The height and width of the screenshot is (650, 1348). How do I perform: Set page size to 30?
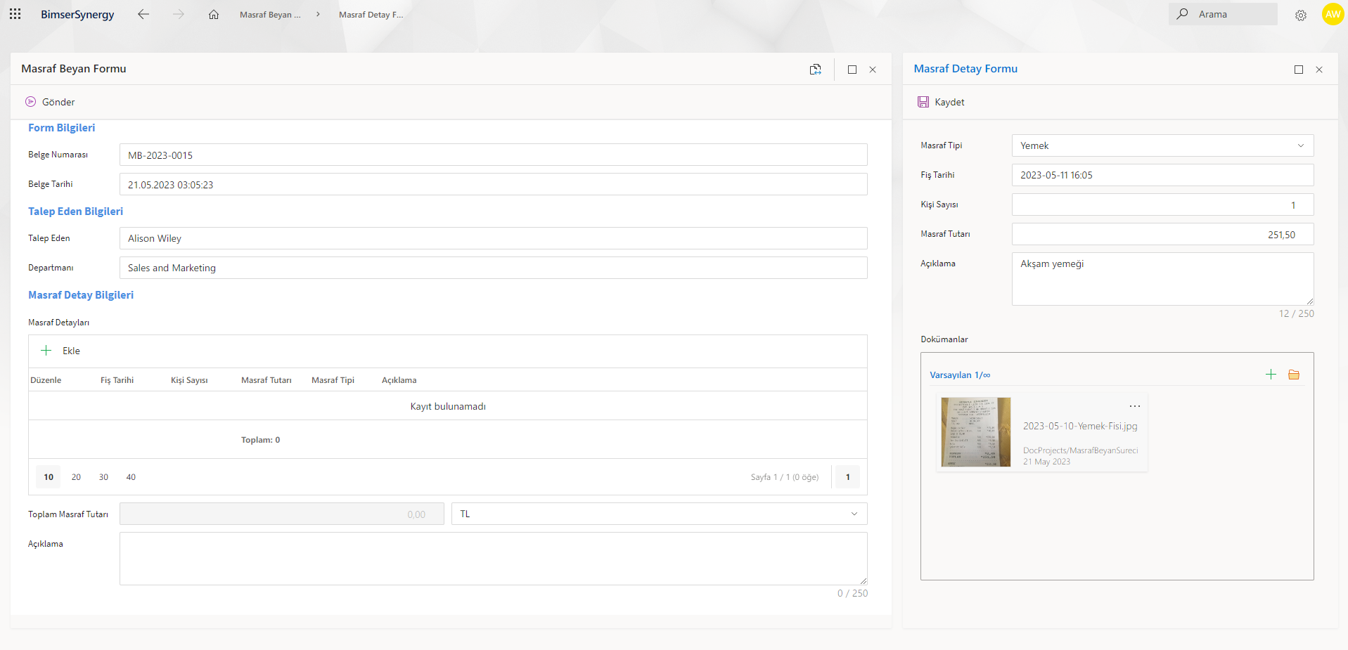click(103, 477)
